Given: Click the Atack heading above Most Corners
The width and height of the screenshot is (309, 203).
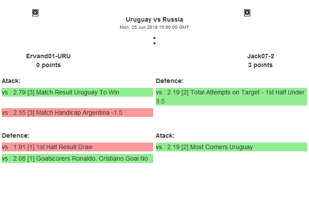Looking at the screenshot, I should (x=165, y=135).
